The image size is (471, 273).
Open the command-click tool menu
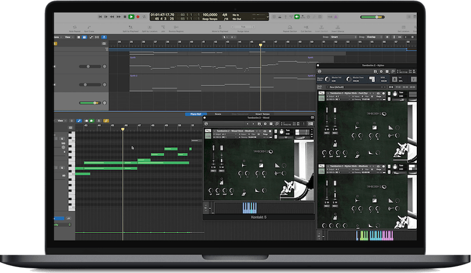coord(233,37)
